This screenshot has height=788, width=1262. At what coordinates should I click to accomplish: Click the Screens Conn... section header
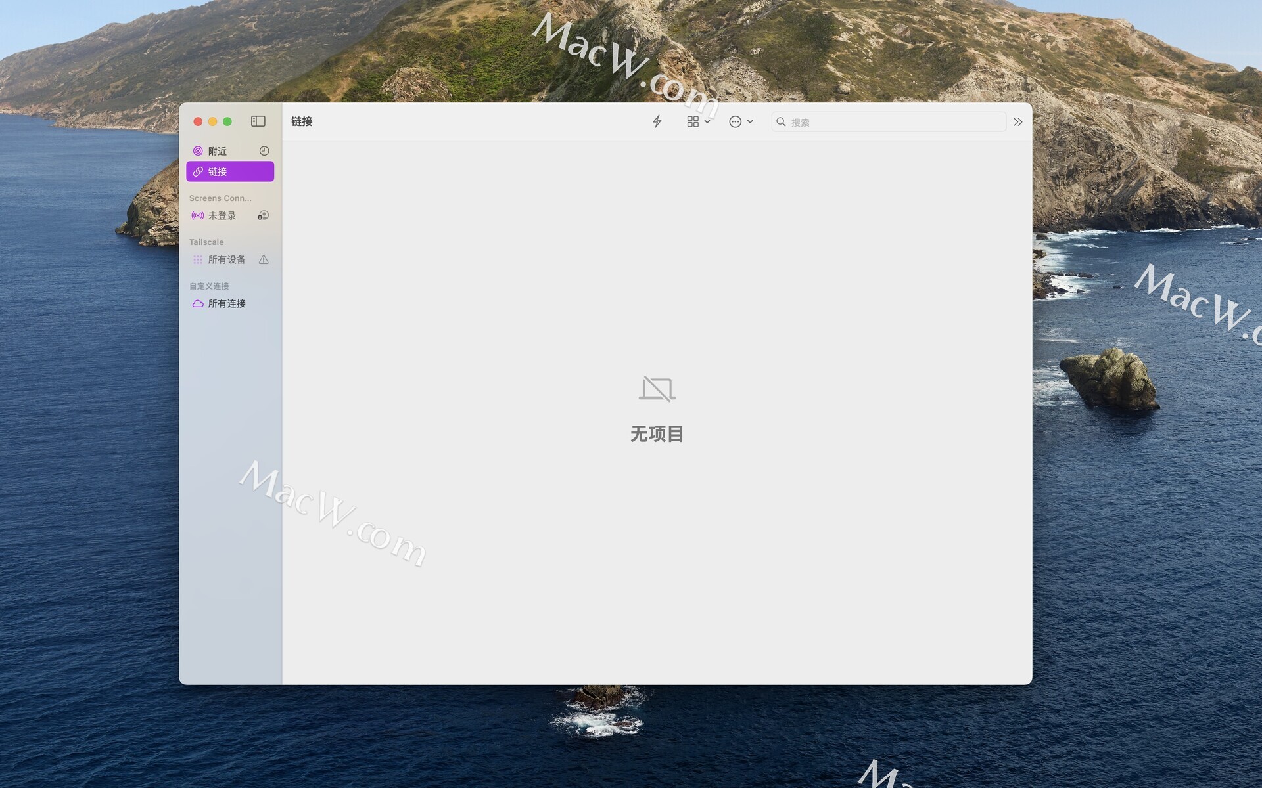tap(220, 198)
